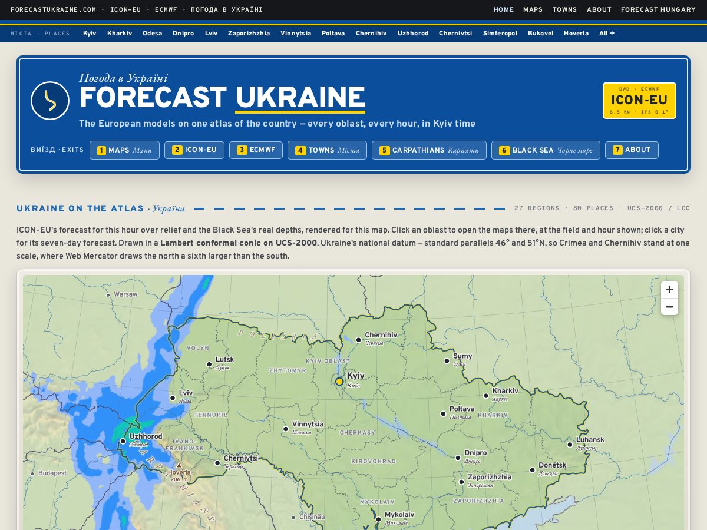Image resolution: width=707 pixels, height=530 pixels.
Task: Open About in the top navigation
Action: click(x=599, y=10)
